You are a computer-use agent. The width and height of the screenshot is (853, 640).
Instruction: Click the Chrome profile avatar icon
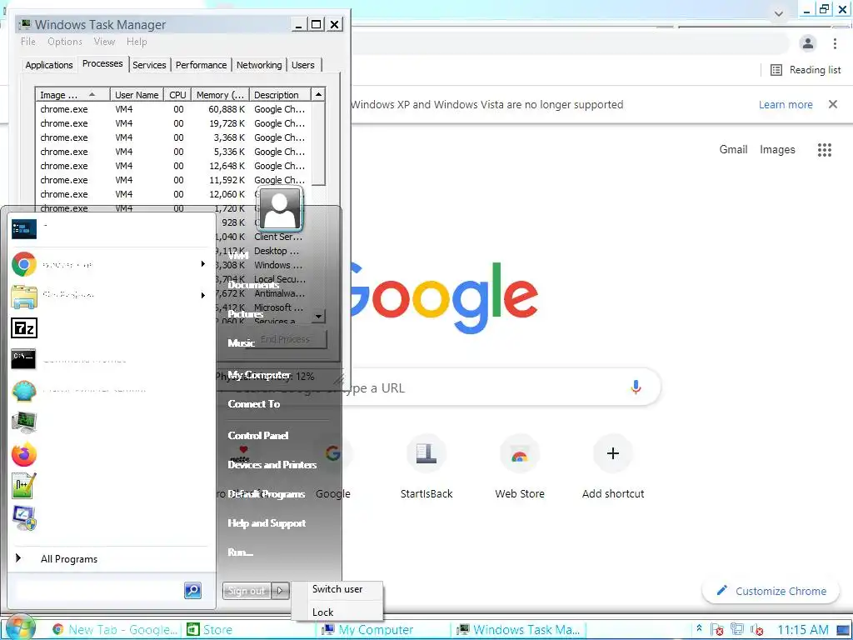808,43
